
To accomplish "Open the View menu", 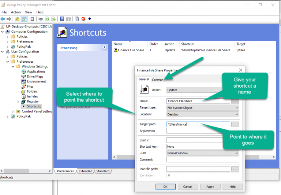I will pyautogui.click(x=29, y=12).
